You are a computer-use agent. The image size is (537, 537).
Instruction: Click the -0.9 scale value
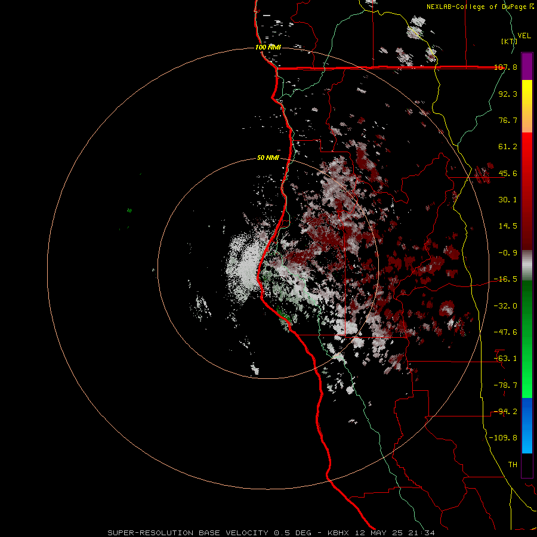click(508, 253)
